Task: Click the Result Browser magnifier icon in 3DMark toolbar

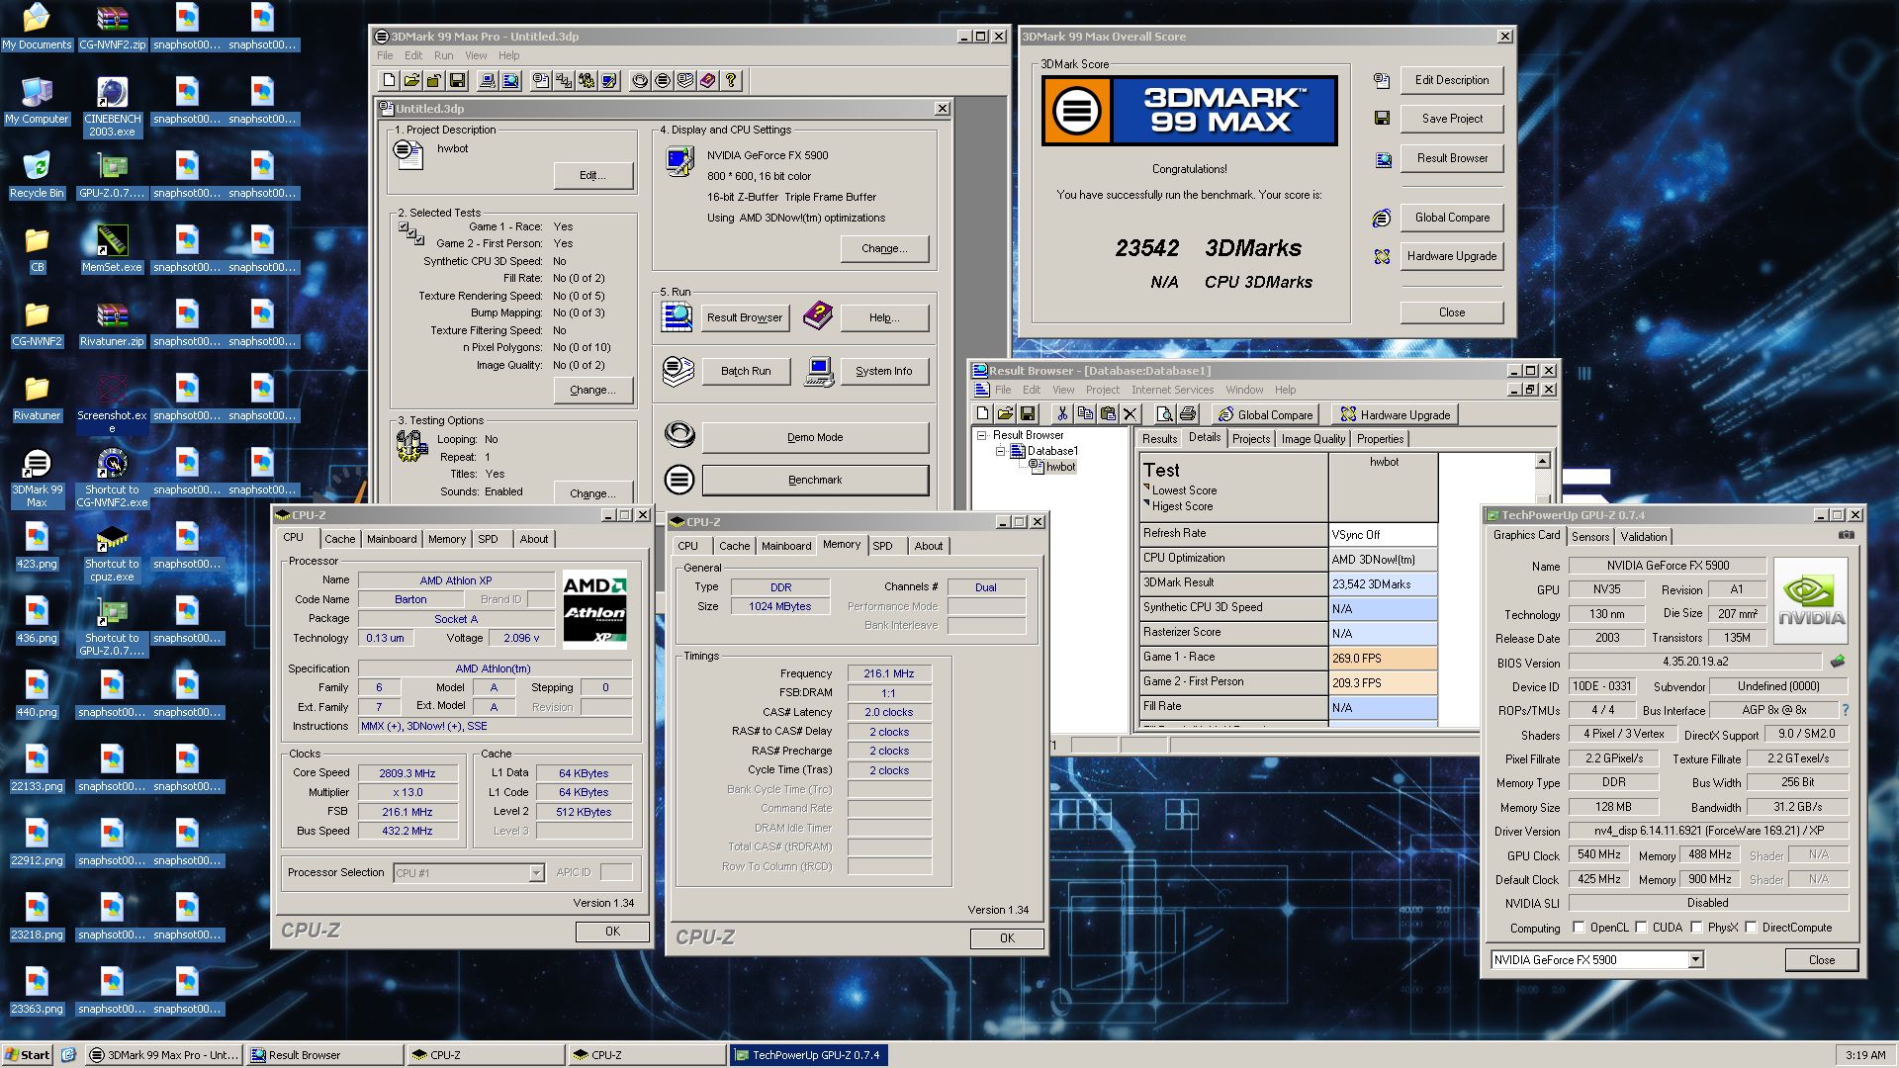Action: coord(510,80)
